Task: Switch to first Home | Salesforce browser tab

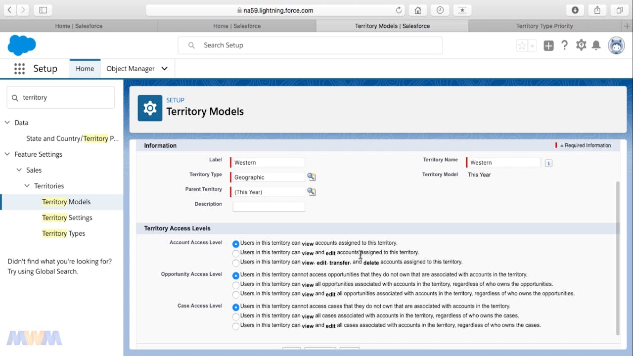Action: 79,26
